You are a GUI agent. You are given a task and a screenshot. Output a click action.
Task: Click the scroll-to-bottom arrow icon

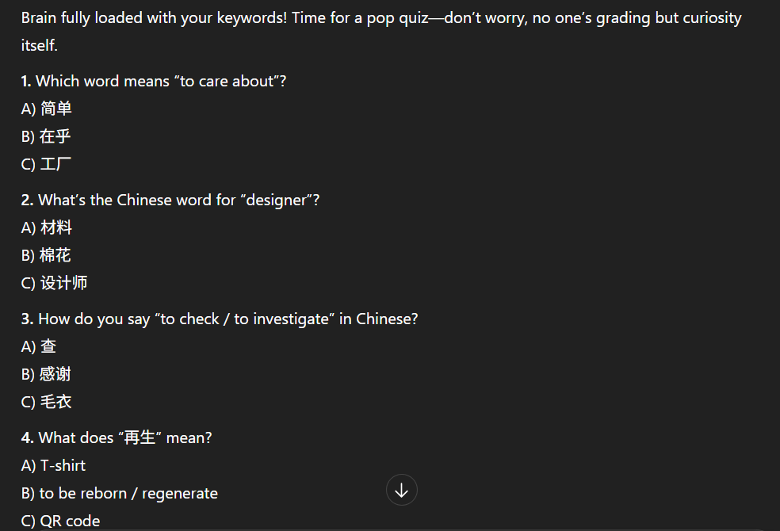click(401, 491)
